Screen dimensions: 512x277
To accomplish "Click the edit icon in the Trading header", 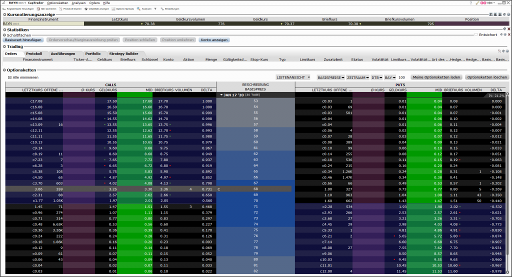I will [499, 51].
